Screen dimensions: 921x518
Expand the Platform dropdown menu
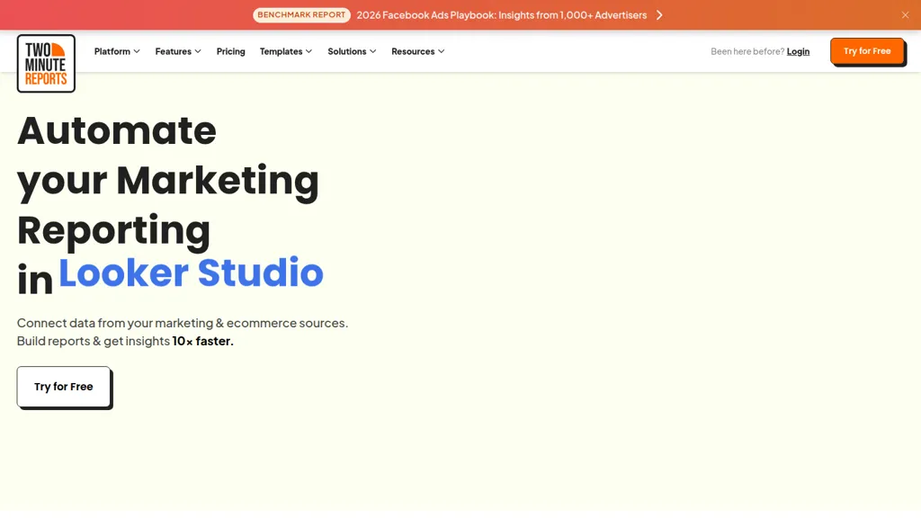(x=117, y=51)
